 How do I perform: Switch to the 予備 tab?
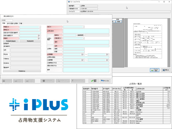[21, 23]
